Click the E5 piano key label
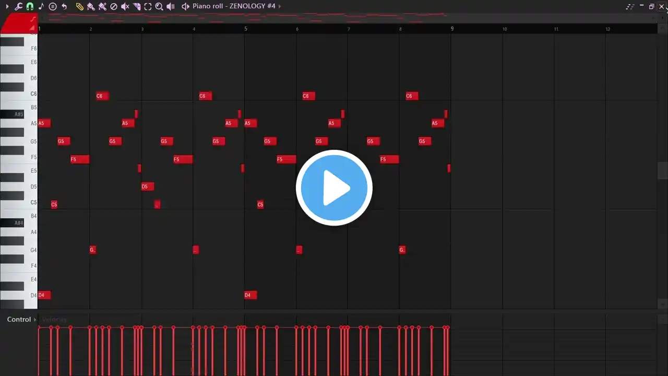The height and width of the screenshot is (376, 668). 33,171
